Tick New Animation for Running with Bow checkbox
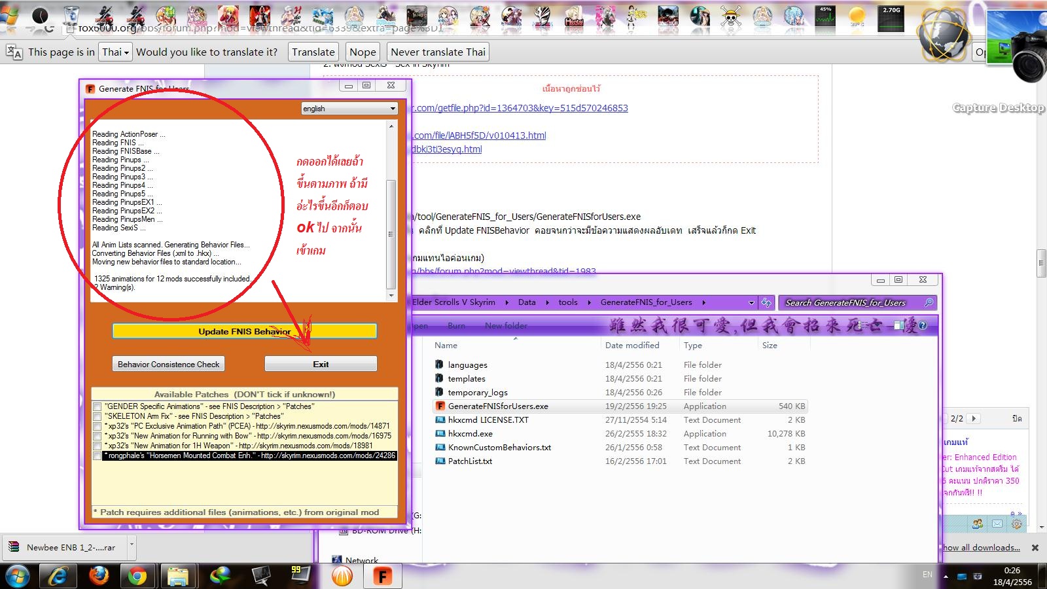The width and height of the screenshot is (1047, 589). coord(98,436)
